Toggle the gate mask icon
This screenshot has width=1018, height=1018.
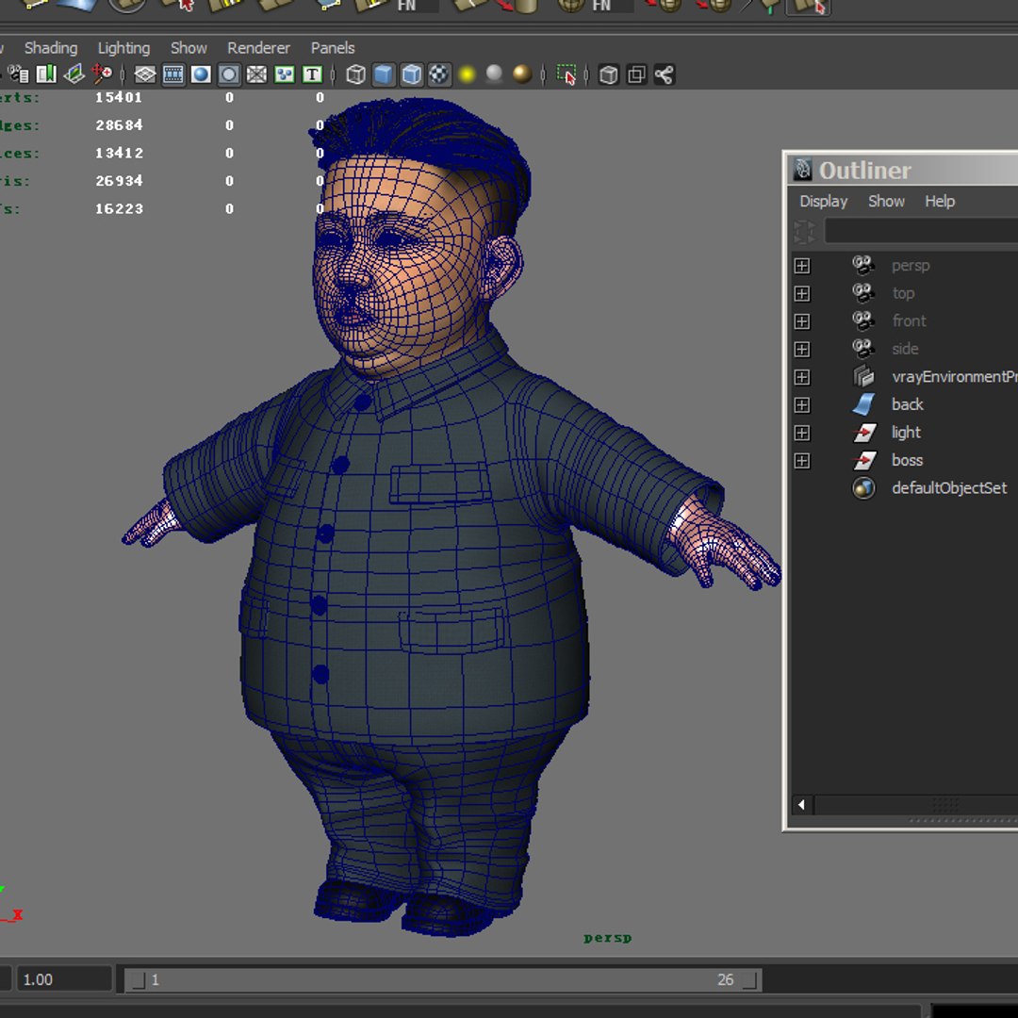click(228, 74)
